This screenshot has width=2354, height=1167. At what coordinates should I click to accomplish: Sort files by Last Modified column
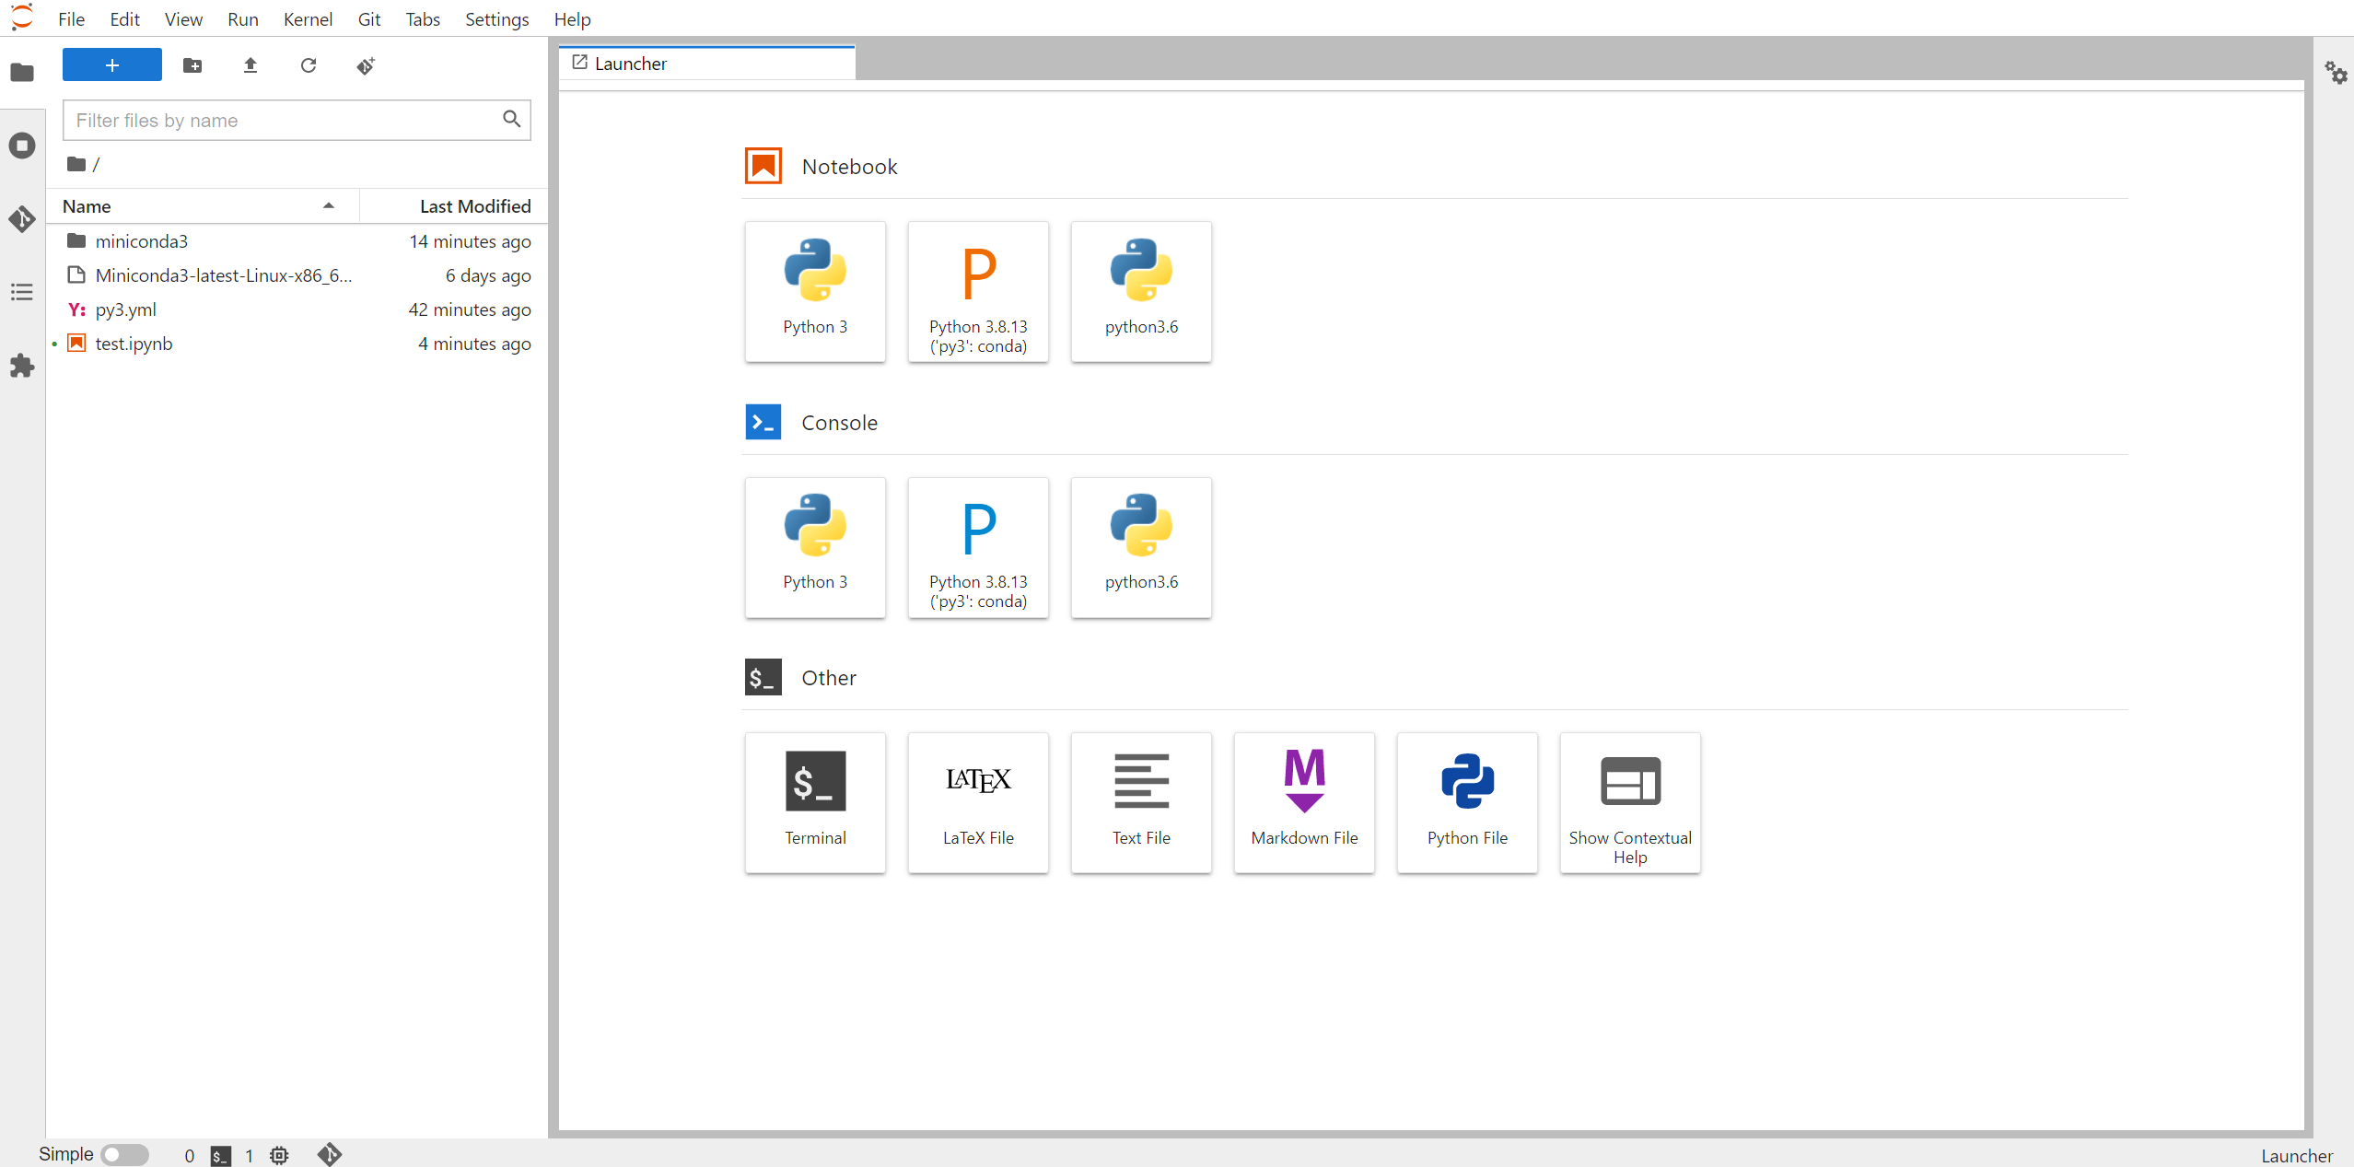pyautogui.click(x=453, y=206)
